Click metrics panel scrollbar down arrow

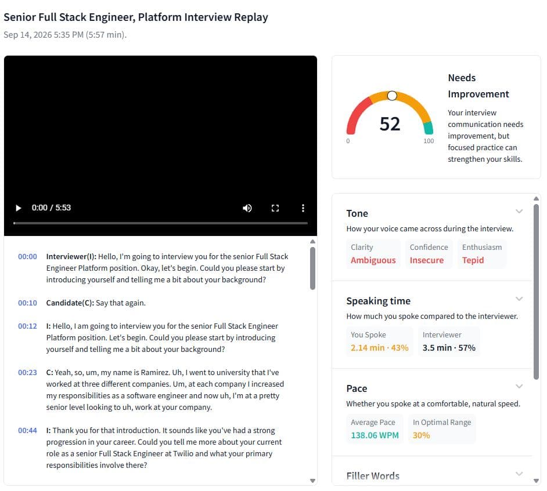[536, 481]
